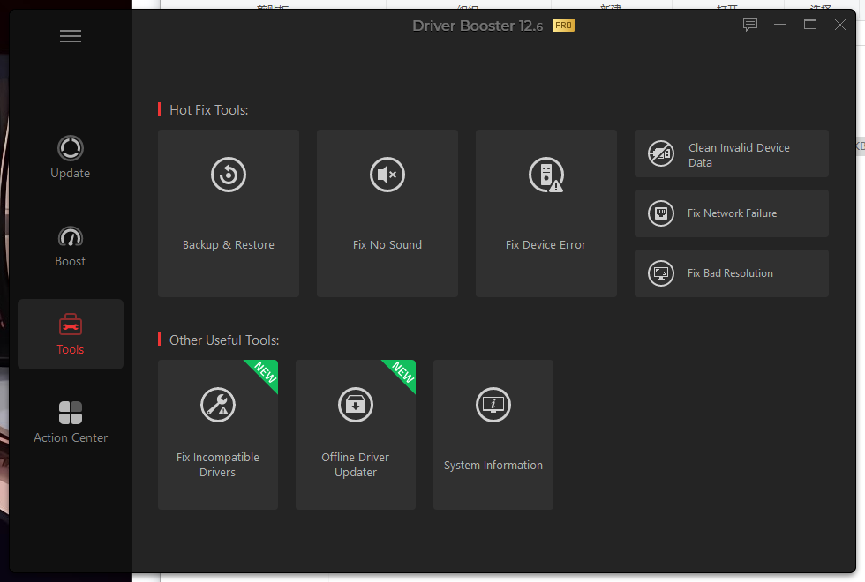Click the Fix Network Failure icon
Viewport: 865px width, 582px height.
661,213
